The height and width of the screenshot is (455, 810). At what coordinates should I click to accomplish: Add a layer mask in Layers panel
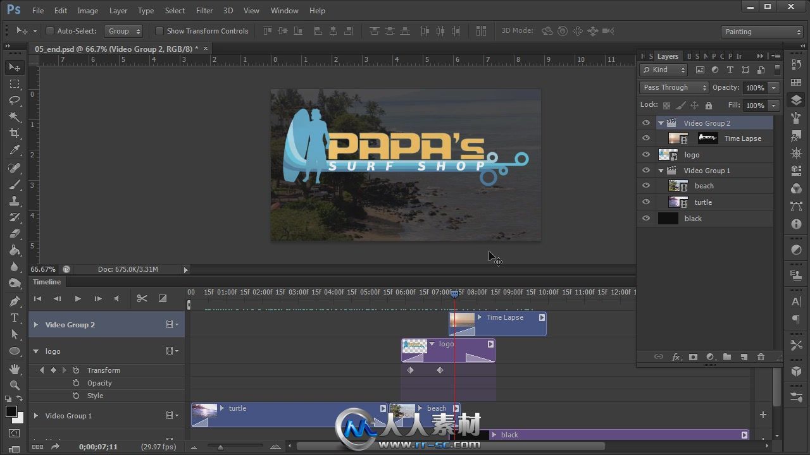click(693, 357)
